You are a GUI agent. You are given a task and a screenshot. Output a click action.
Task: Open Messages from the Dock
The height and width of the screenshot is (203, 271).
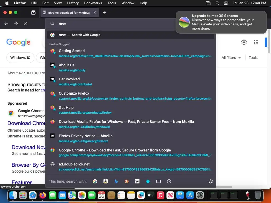click(x=52, y=195)
